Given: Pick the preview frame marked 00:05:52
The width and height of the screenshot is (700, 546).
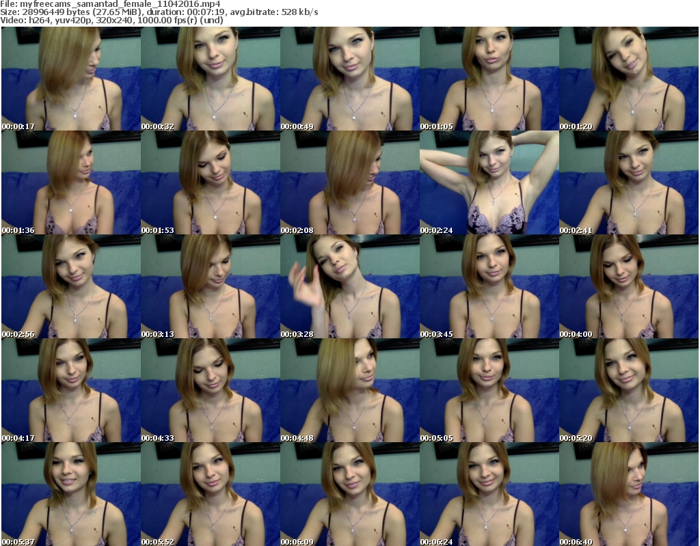Looking at the screenshot, I should (211, 494).
